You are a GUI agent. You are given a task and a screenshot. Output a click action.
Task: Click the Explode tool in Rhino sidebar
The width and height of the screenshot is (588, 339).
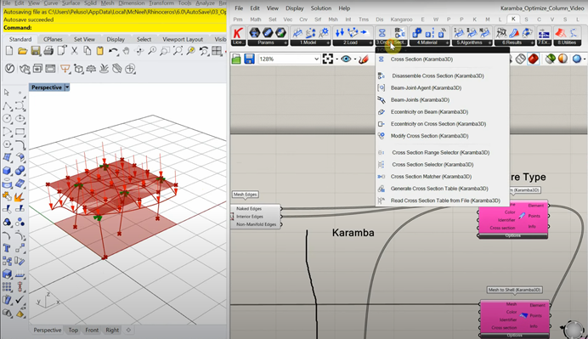[20, 196]
